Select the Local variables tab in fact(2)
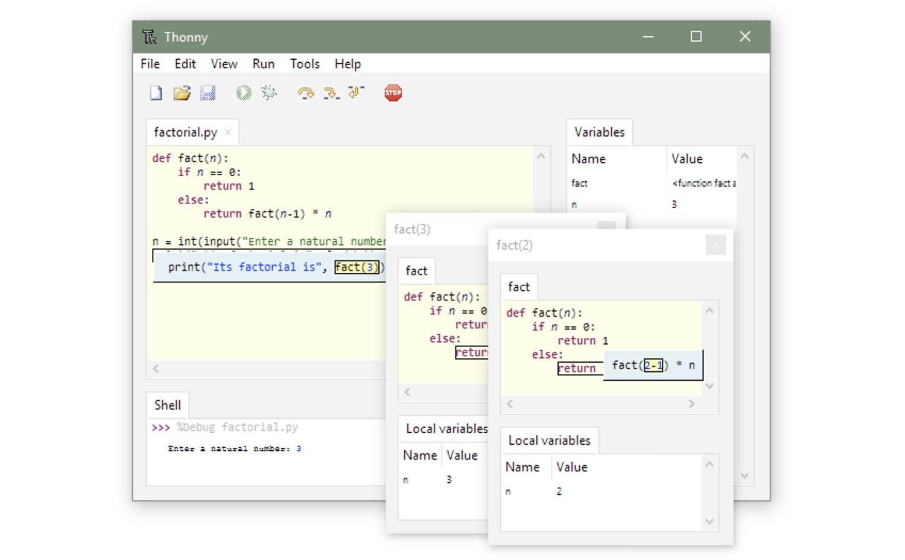 (x=549, y=441)
